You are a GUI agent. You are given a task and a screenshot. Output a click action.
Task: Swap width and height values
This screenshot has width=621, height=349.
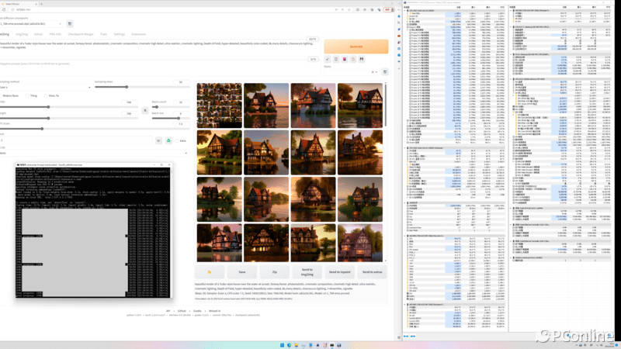tap(145, 110)
